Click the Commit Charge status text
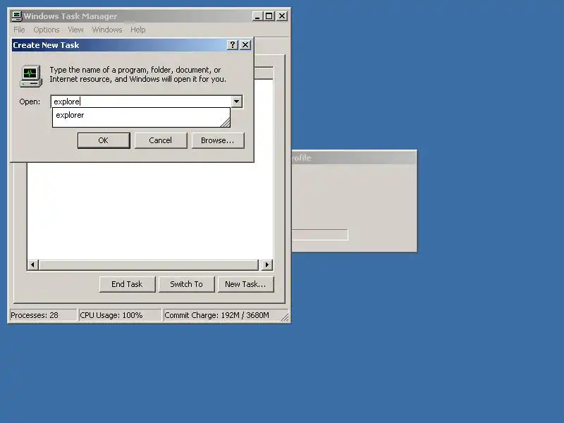 pyautogui.click(x=216, y=315)
